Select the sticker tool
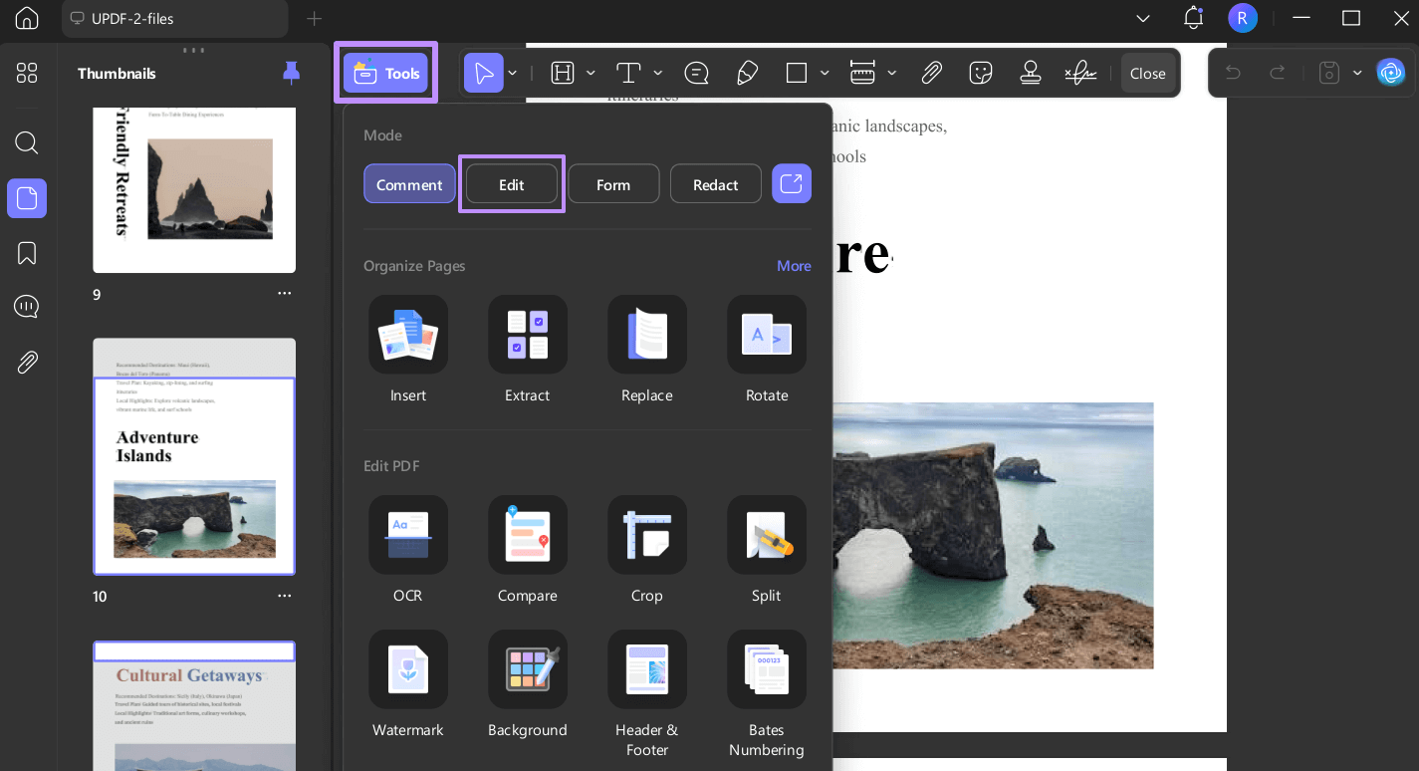The height and width of the screenshot is (771, 1419). tap(981, 72)
